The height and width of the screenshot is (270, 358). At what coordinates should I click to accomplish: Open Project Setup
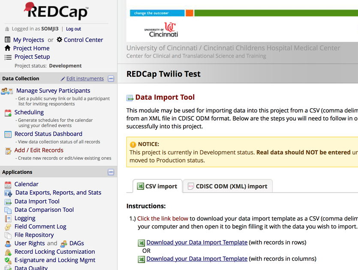coord(32,57)
